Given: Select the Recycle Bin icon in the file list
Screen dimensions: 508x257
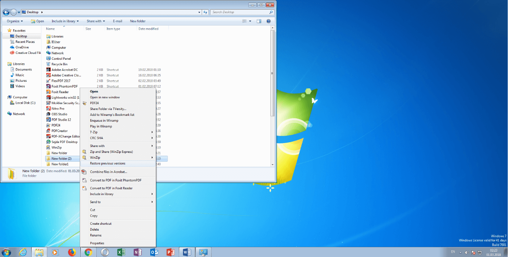Looking at the screenshot, I should tap(48, 64).
